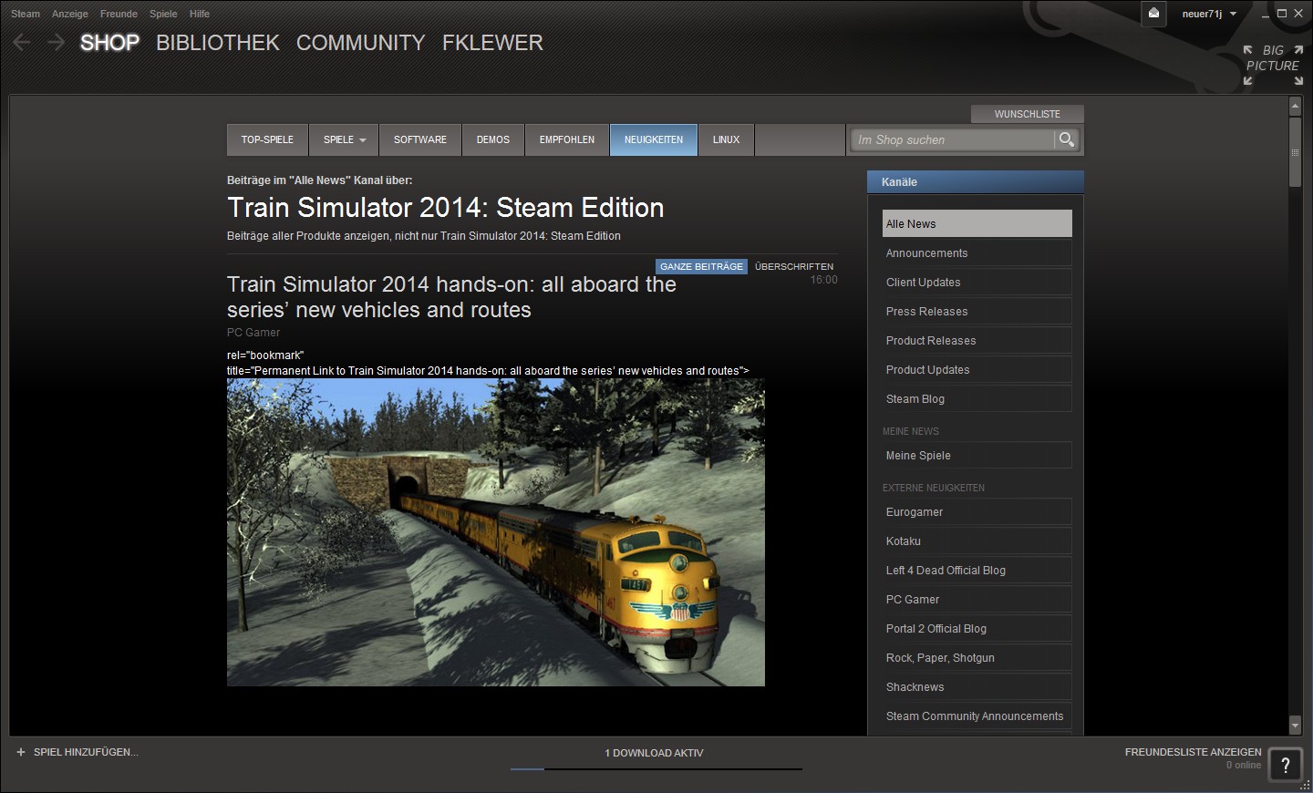Select the Steam Community Announcements channel
The height and width of the screenshot is (793, 1313).
pyautogui.click(x=977, y=716)
